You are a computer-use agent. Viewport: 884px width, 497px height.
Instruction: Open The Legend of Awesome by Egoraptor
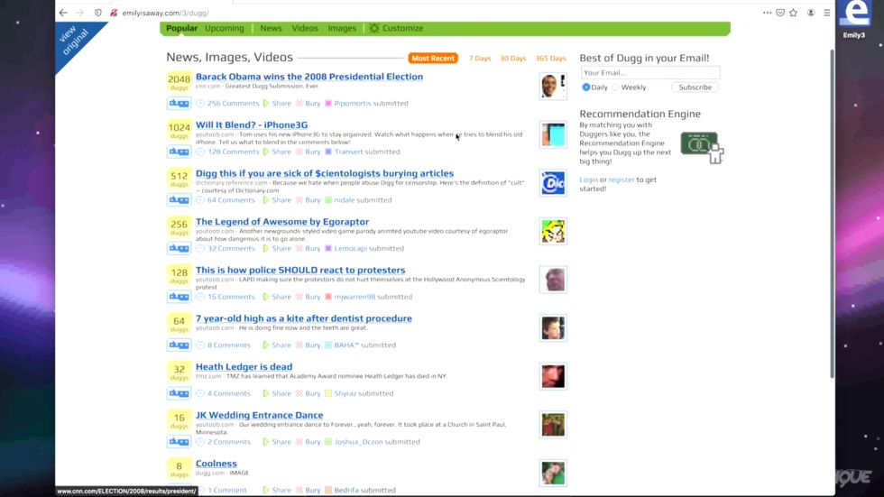[x=281, y=222]
